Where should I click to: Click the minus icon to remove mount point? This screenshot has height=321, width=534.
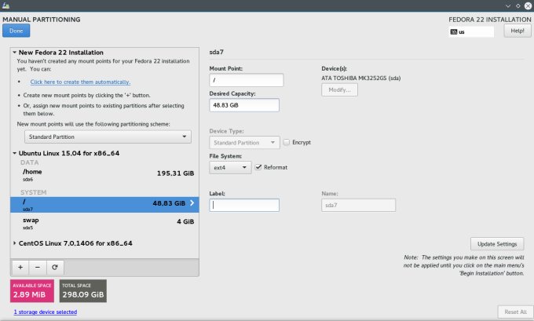[38, 267]
